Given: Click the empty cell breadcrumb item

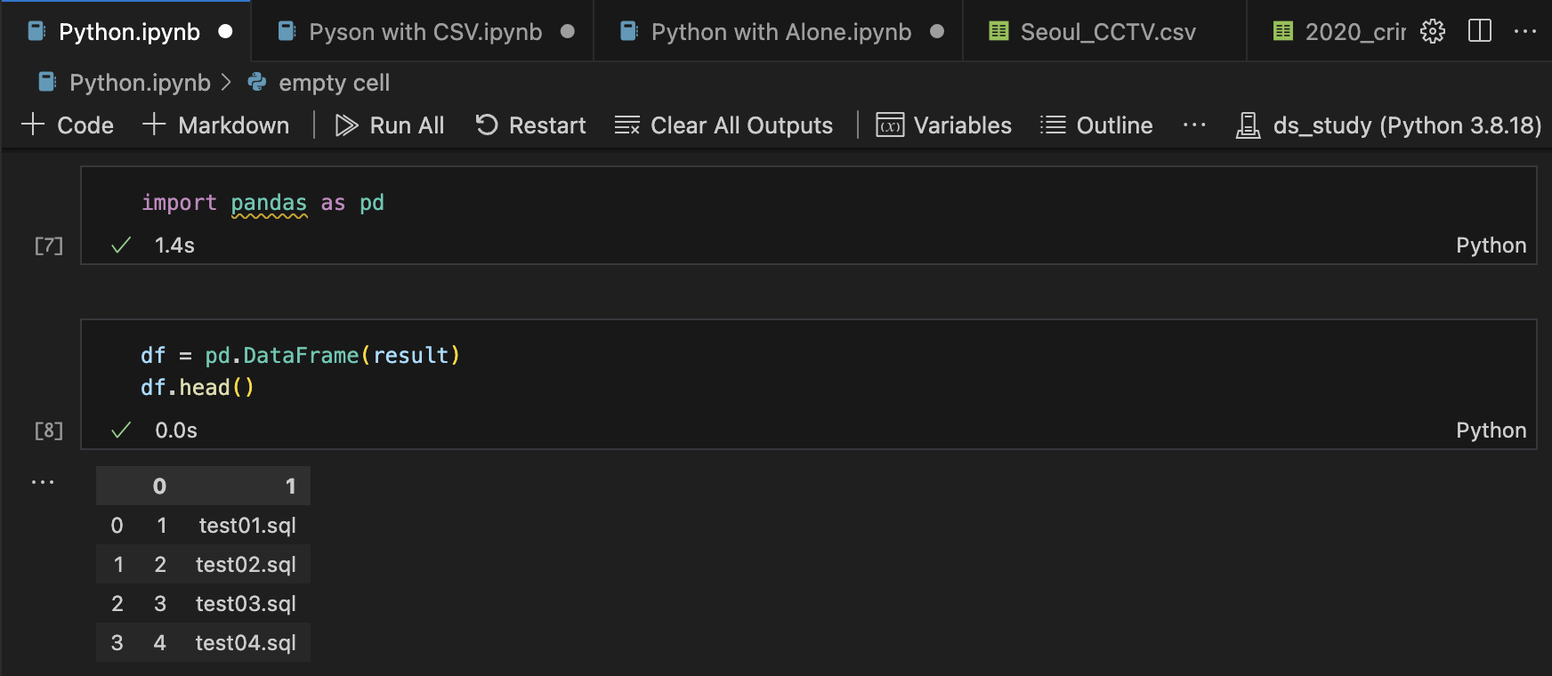Looking at the screenshot, I should (334, 83).
